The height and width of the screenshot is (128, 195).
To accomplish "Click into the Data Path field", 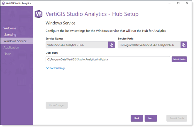I will point(108,59).
